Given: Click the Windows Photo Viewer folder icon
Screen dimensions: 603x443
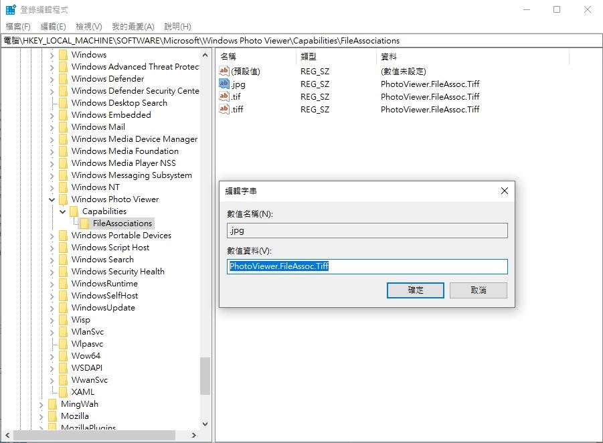Looking at the screenshot, I should [64, 199].
